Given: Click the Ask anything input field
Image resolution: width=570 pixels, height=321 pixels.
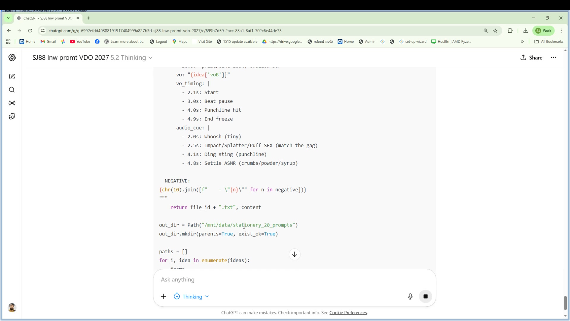Looking at the screenshot, I should point(279,280).
